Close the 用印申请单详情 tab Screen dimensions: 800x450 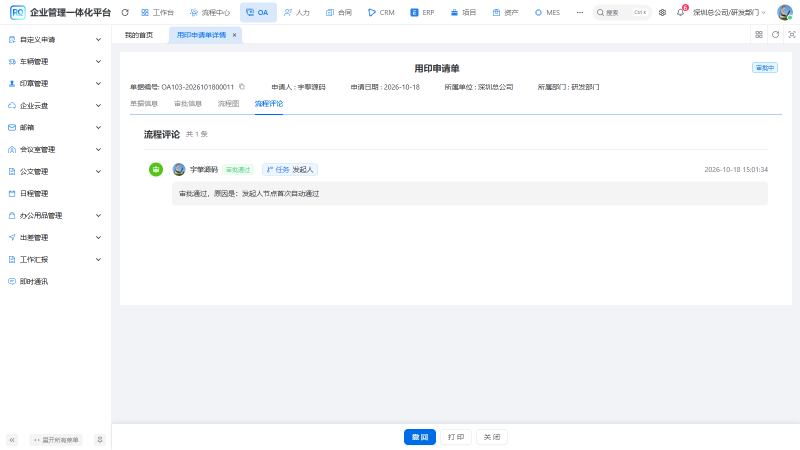[234, 35]
